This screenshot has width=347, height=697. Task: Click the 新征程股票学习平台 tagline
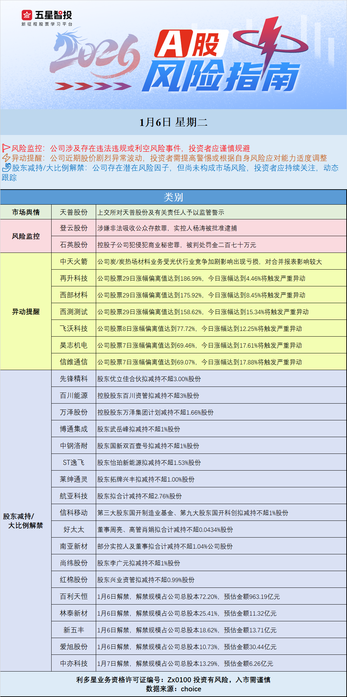click(x=47, y=24)
